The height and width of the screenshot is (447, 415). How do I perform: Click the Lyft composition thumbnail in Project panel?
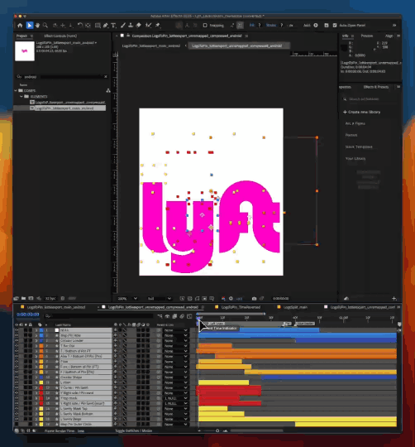pyautogui.click(x=25, y=51)
